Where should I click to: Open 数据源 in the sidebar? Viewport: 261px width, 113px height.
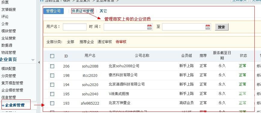coord(7,45)
